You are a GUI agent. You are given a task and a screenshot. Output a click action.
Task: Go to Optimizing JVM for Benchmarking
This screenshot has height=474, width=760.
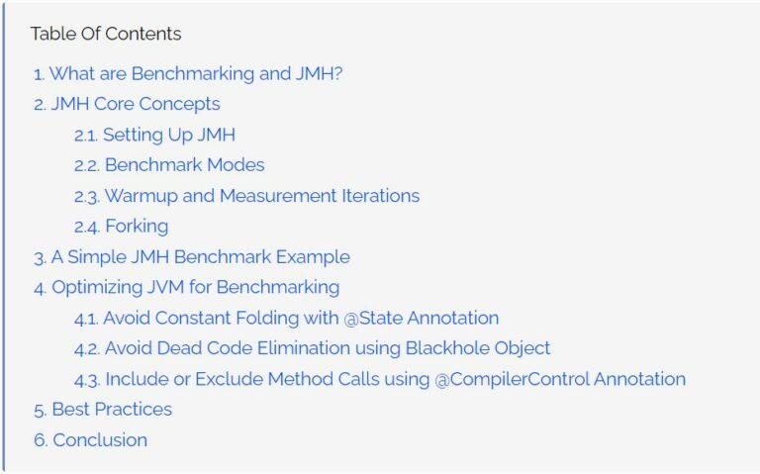coord(187,287)
